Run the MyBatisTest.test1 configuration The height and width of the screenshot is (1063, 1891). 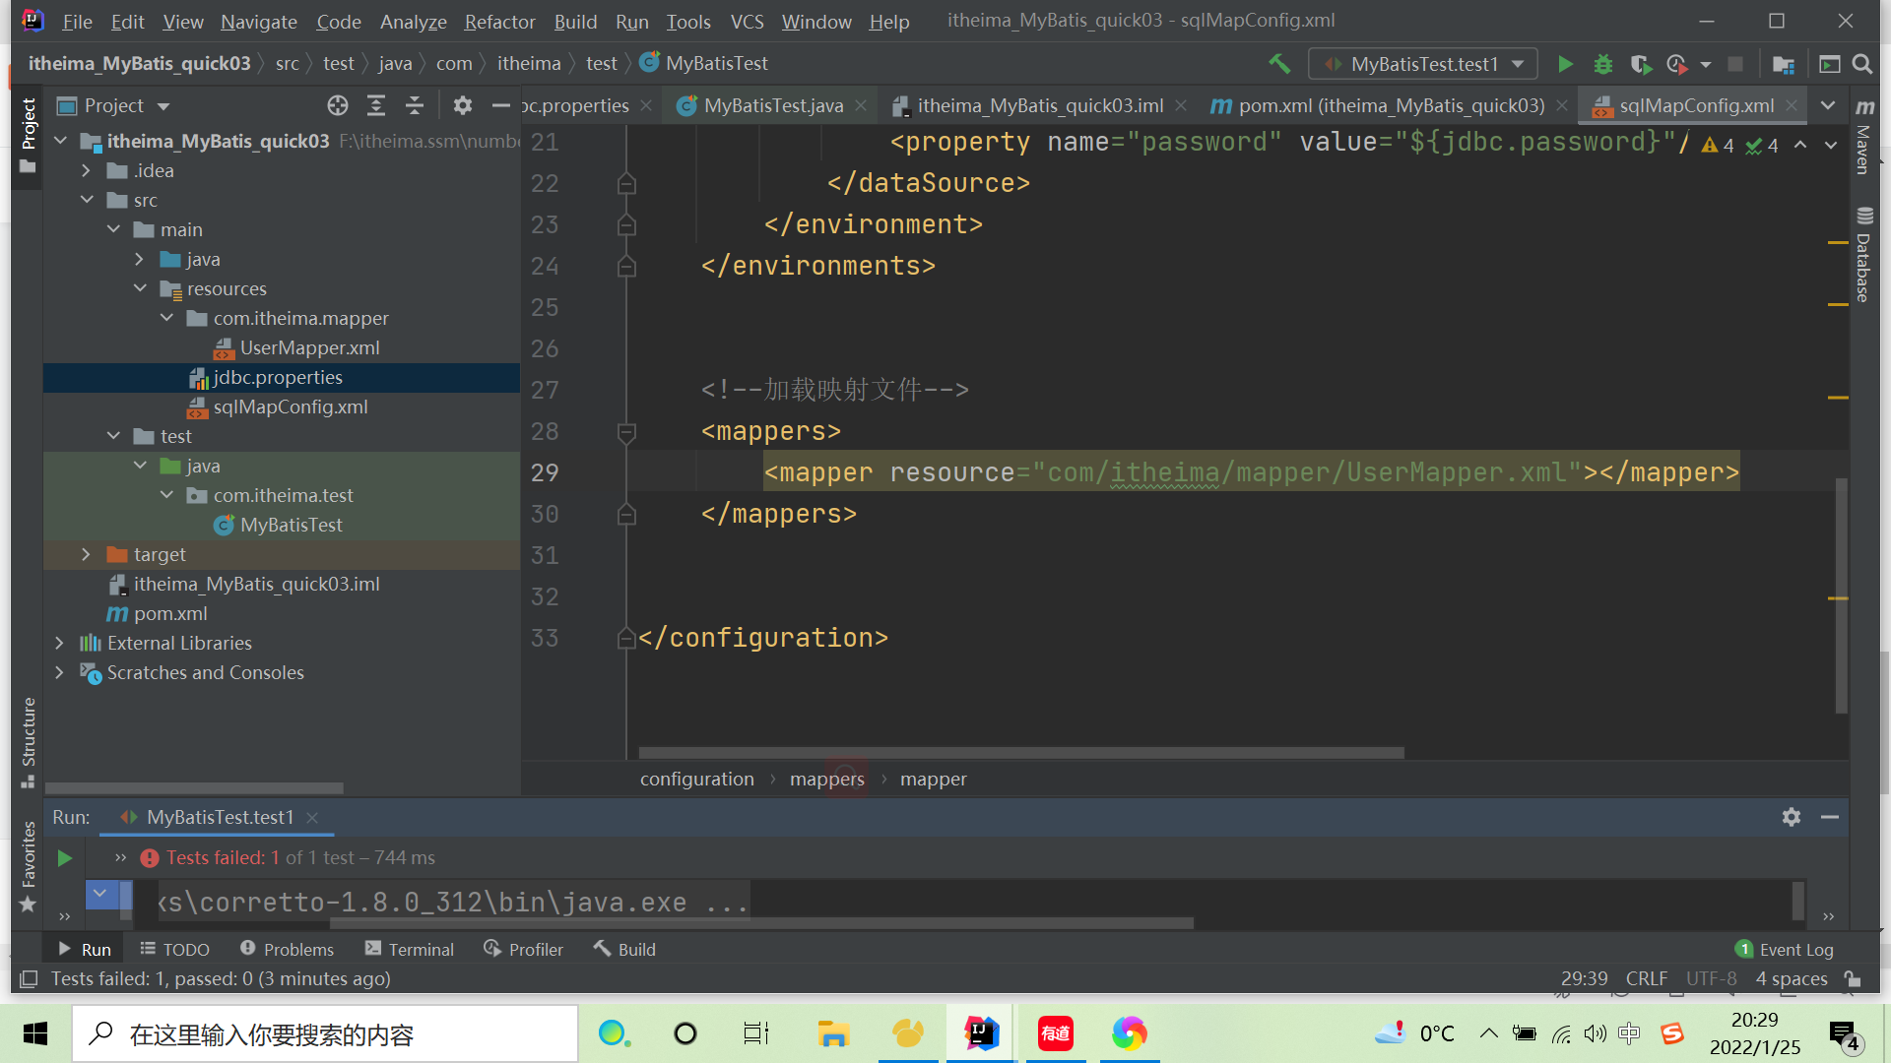1566,63
